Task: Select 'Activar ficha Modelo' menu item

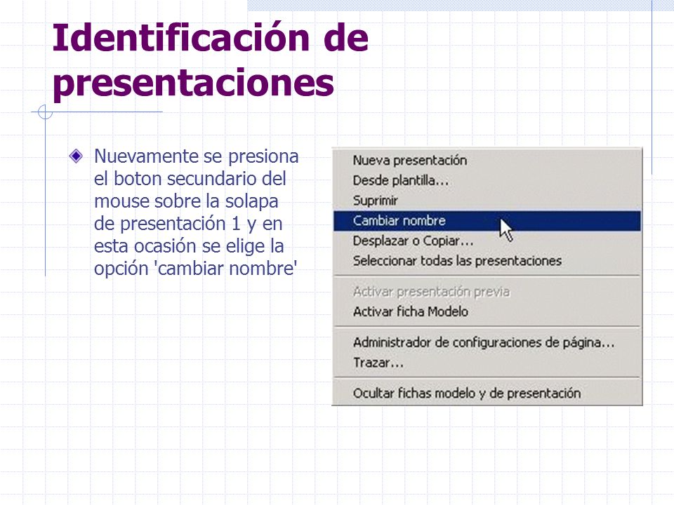Action: click(487, 311)
